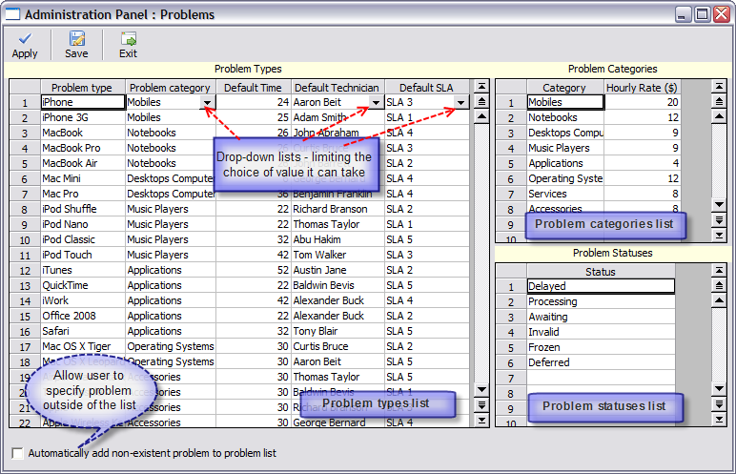Select default time 52 for iTunes
The height and width of the screenshot is (474, 736).
point(254,270)
